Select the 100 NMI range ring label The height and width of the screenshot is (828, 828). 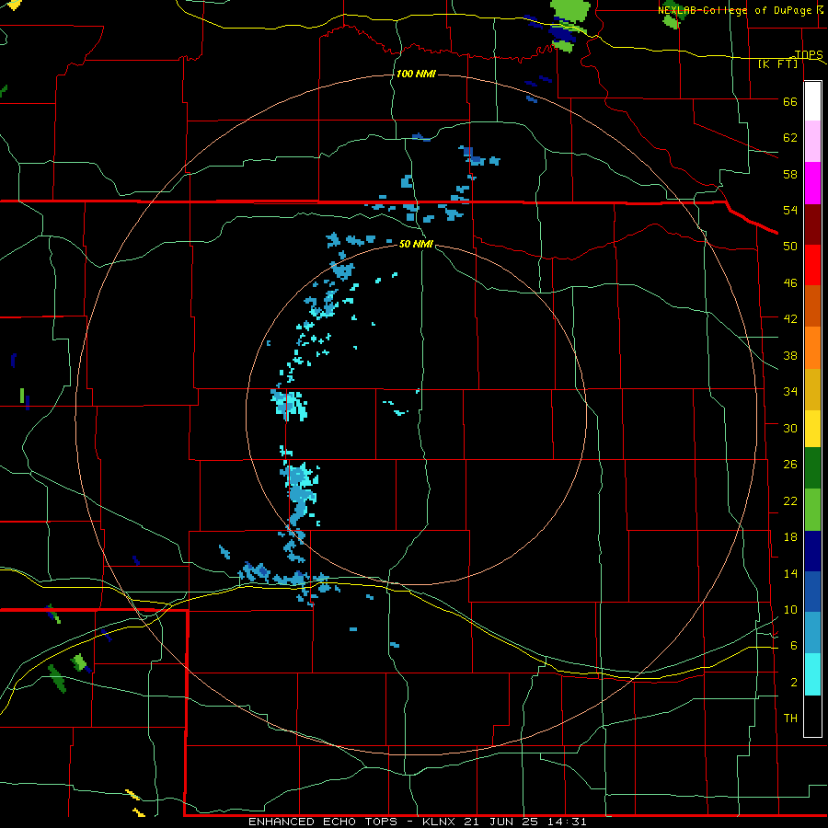(x=416, y=74)
